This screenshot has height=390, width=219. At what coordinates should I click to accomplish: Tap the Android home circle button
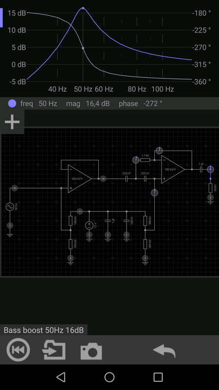pos(109,377)
